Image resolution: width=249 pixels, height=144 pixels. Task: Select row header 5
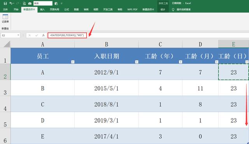tap(5, 120)
